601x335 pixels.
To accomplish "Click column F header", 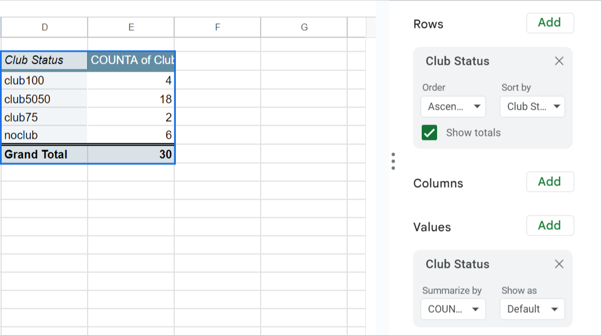I will 217,27.
